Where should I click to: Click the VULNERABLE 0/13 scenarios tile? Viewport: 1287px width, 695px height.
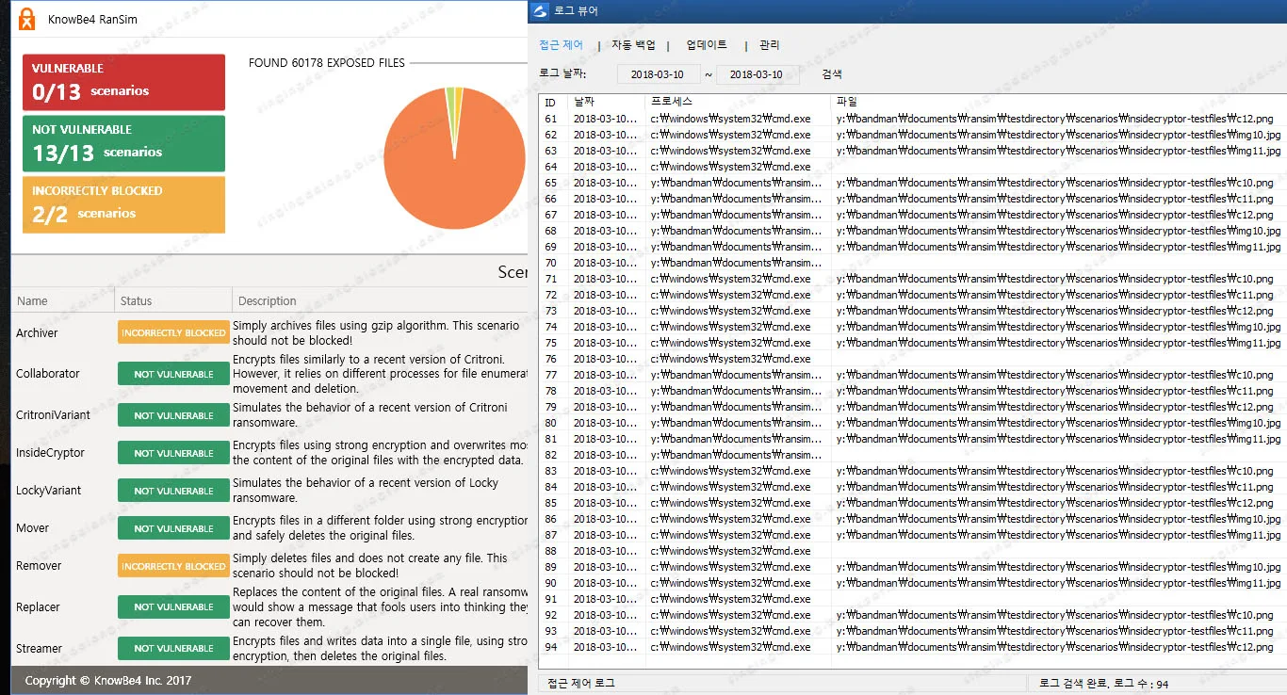[124, 82]
